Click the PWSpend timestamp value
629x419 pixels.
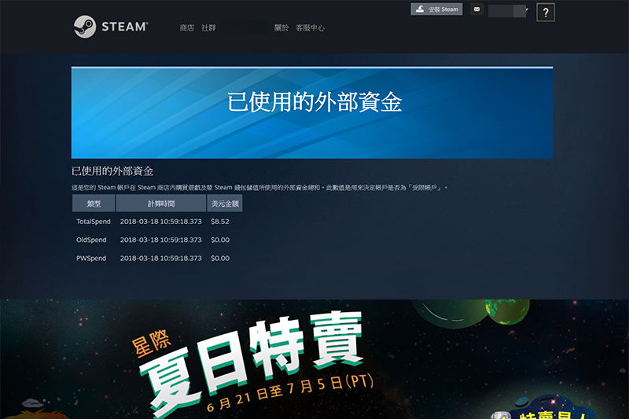point(161,258)
